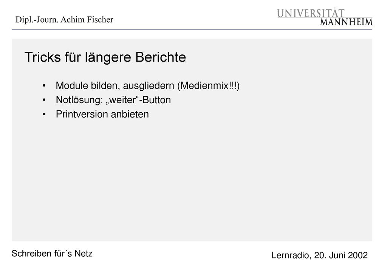The width and height of the screenshot is (387, 268).
Task: Click the empty gray slide content area
Action: tap(192, 180)
